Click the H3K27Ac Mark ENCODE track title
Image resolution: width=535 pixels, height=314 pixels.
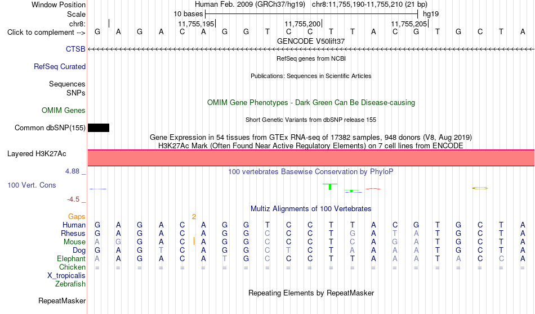coord(311,146)
